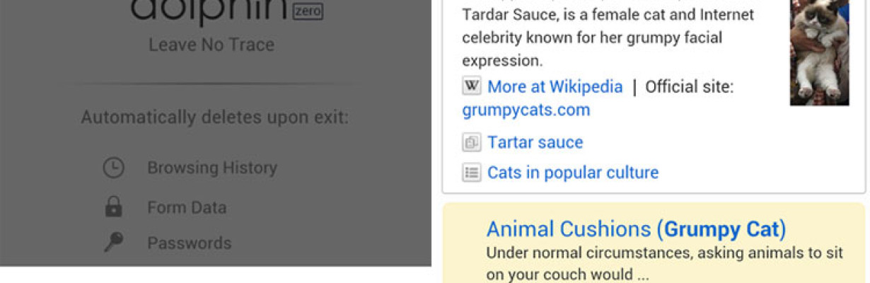
Task: Click the Leave No Trace tagline
Action: [x=211, y=45]
